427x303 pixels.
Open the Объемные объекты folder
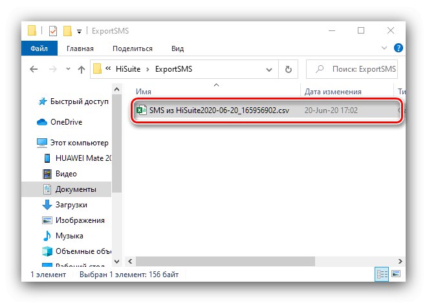tap(83, 251)
